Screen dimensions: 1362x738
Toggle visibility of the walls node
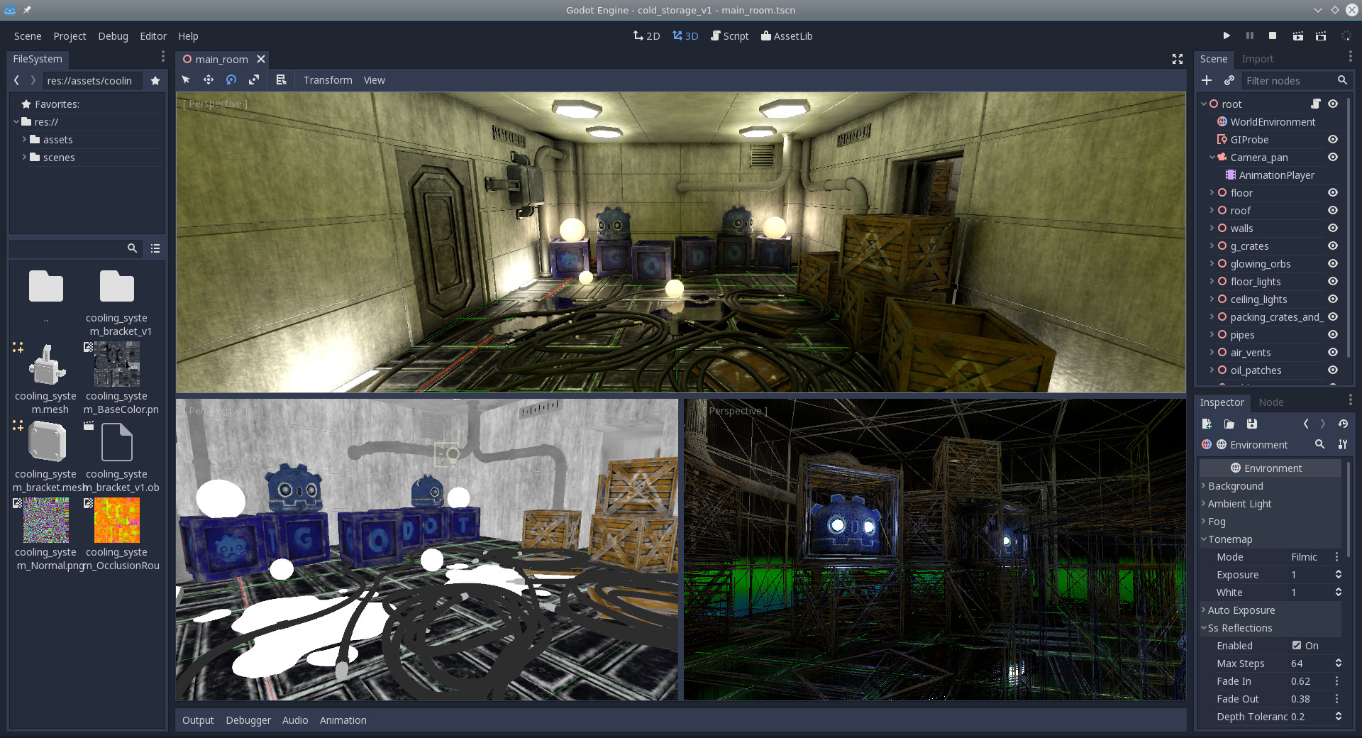coord(1333,228)
